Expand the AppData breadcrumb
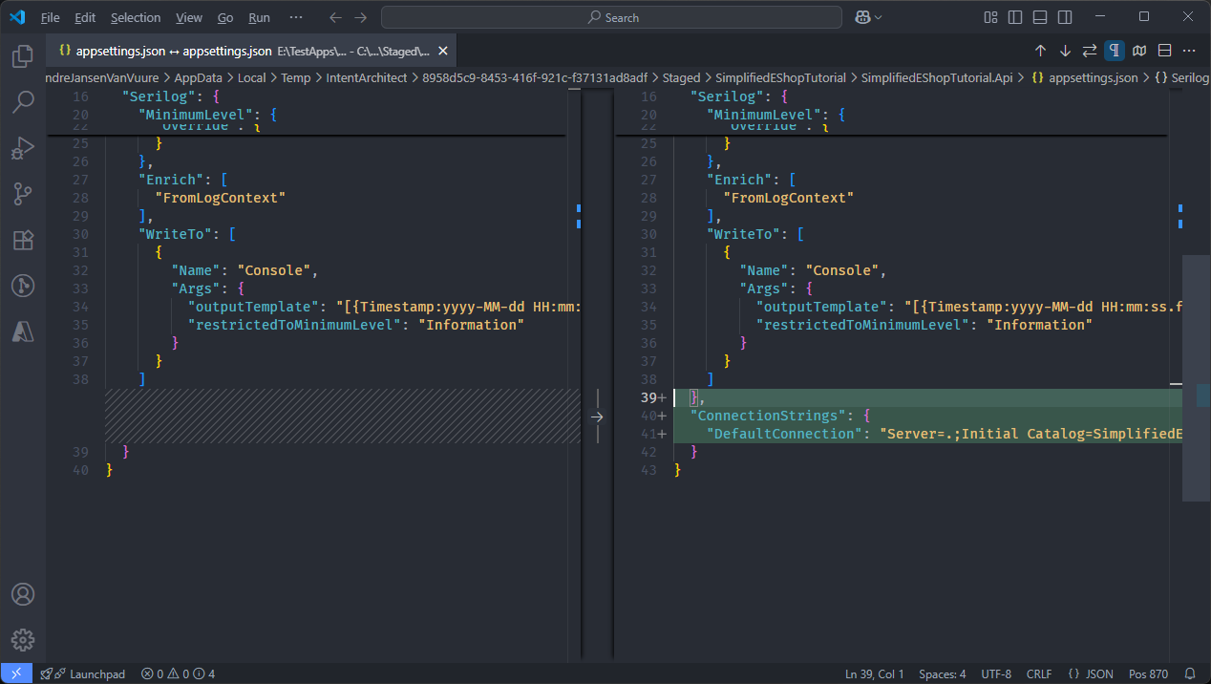Screen dimensions: 1211x684 [x=198, y=78]
